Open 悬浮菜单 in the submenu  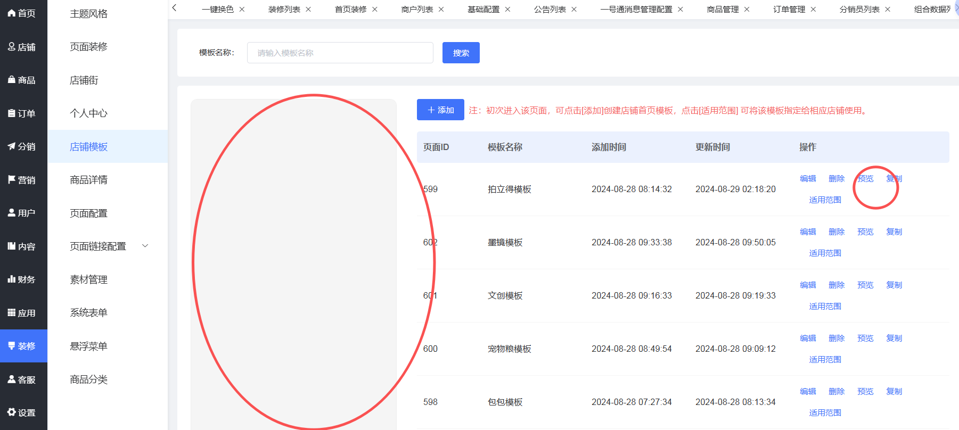[88, 346]
